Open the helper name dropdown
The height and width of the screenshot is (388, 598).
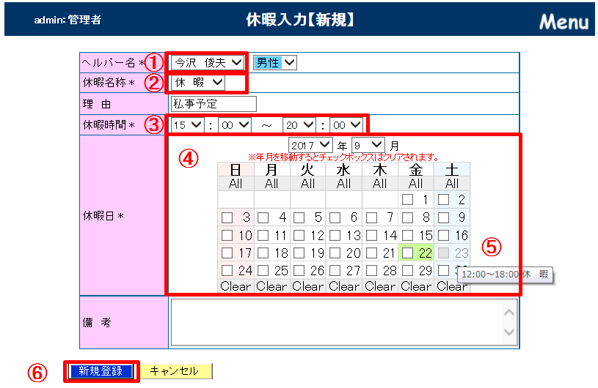208,62
